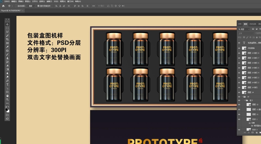Screen dimensions: 261x144
Task: Select the Lasso tool
Action: pyautogui.click(x=7, y=32)
